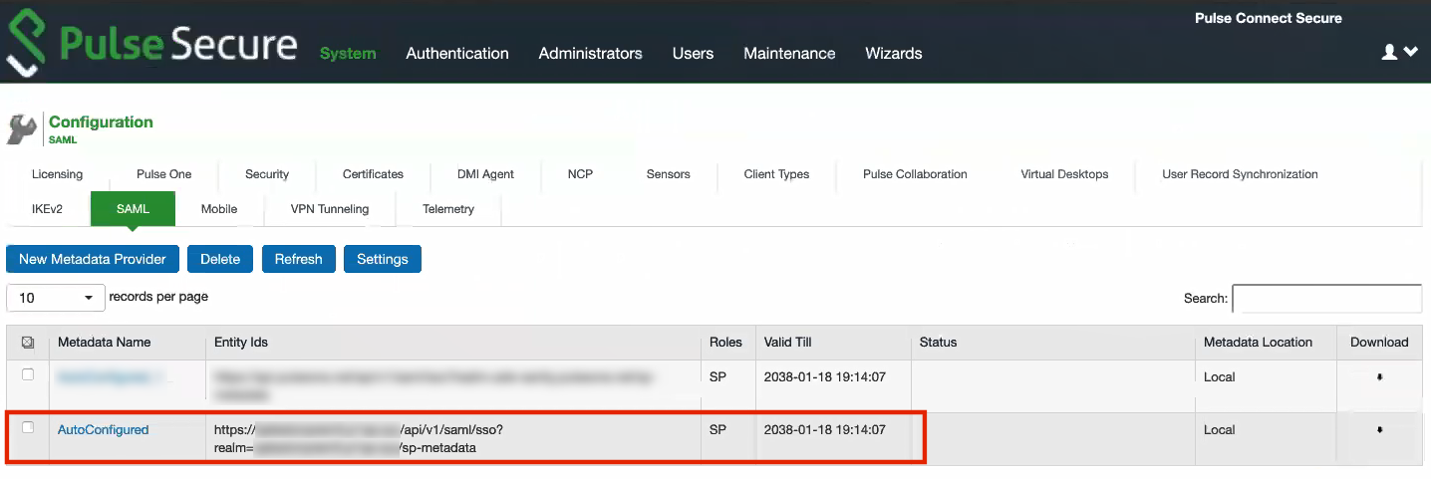Switch to the Certificates tab

pyautogui.click(x=373, y=174)
